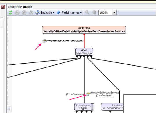The image size is (156, 113).
Task: Click the graph layout icon beside Include
Action: (31, 12)
